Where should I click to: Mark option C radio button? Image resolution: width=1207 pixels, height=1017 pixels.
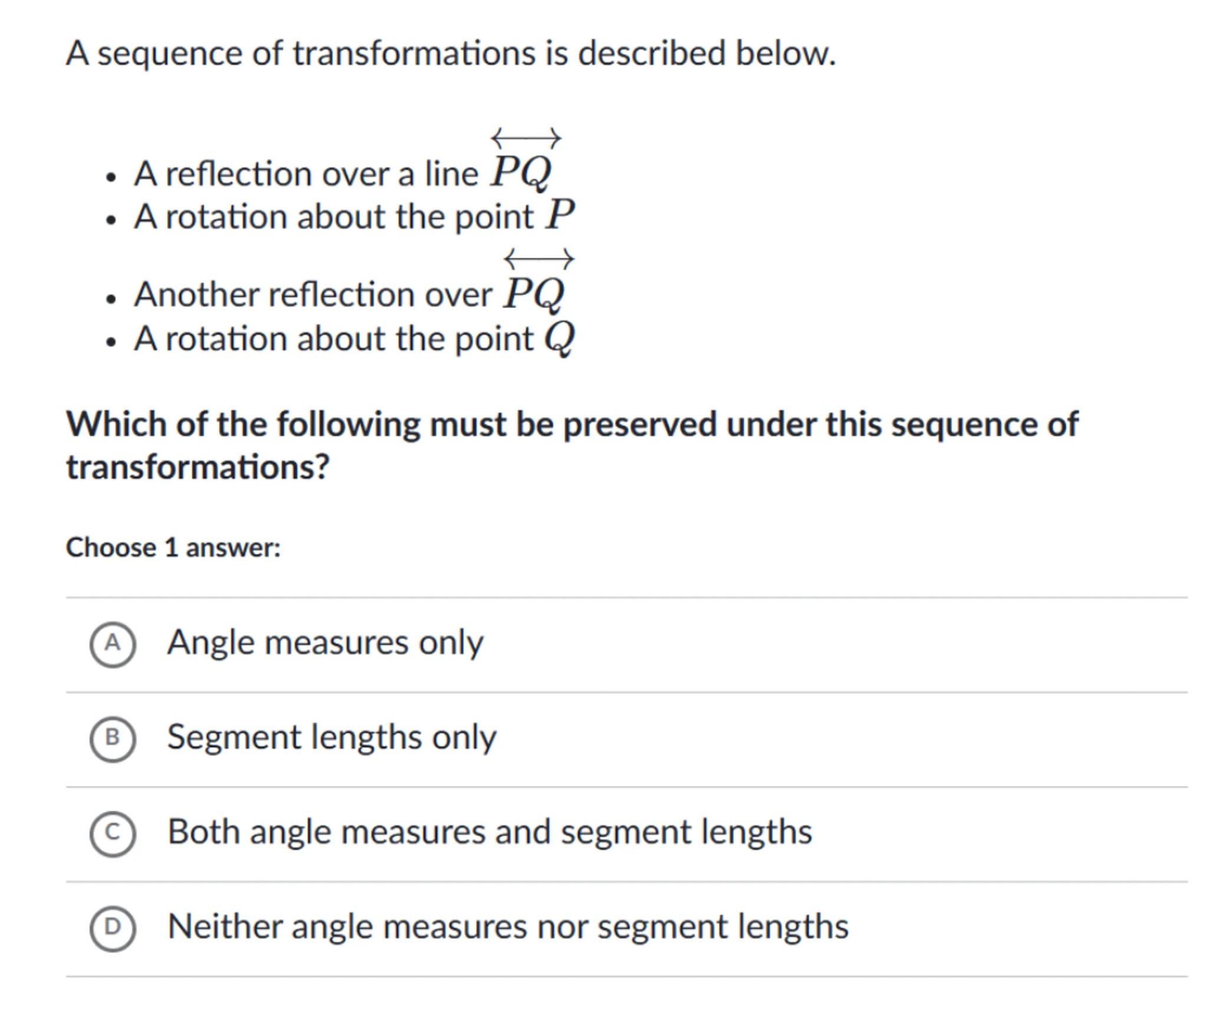click(113, 833)
